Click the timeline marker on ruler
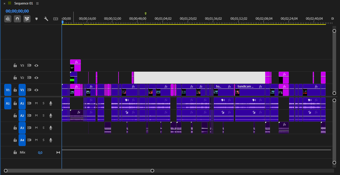This screenshot has width=340, height=175. (145, 14)
